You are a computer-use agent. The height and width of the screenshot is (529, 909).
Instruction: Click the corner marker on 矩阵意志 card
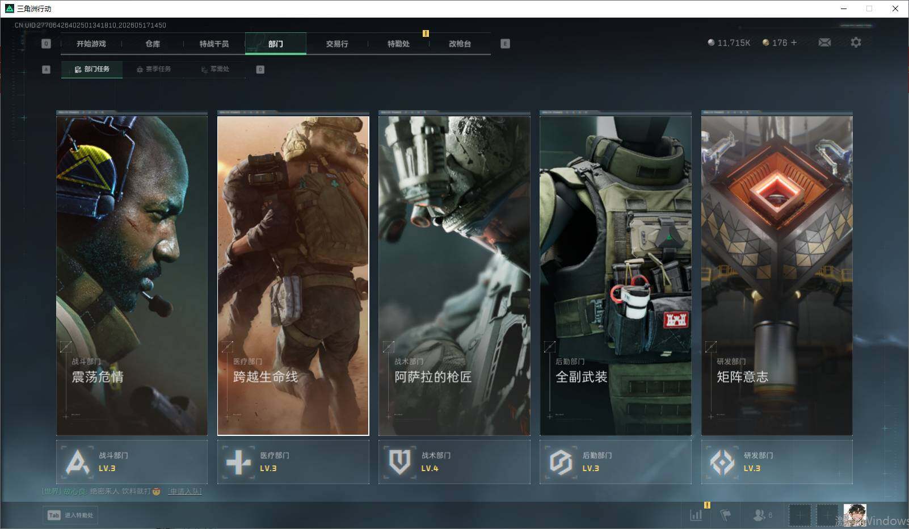pos(711,346)
